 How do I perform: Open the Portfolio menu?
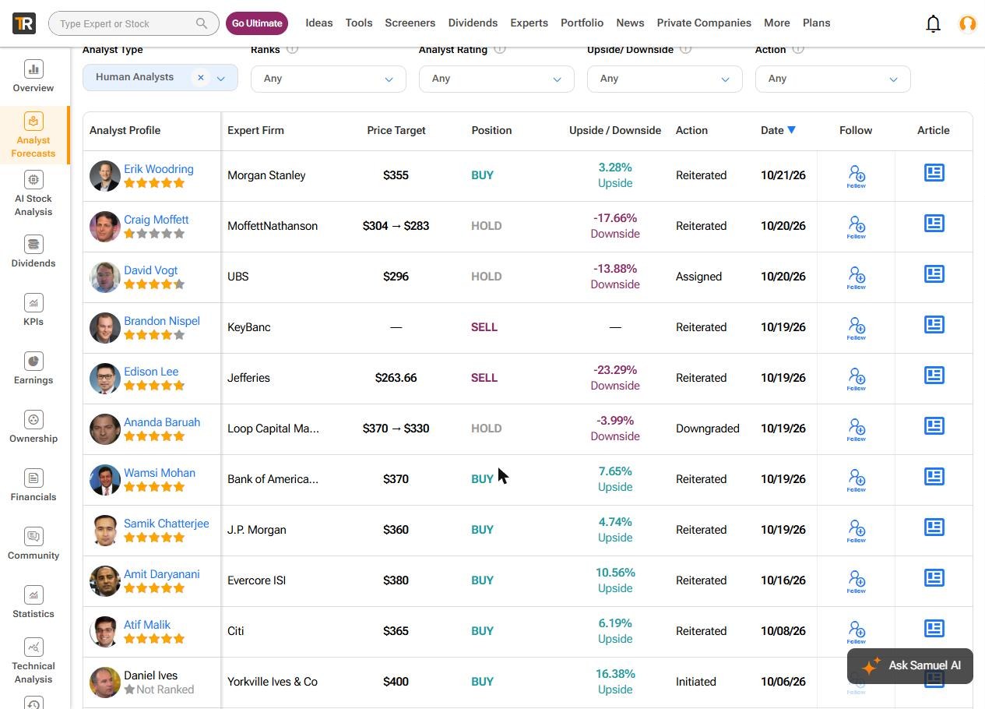coord(582,23)
